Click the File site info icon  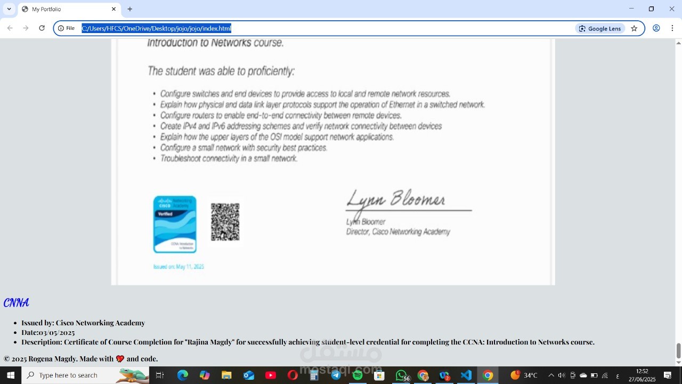pyautogui.click(x=67, y=28)
